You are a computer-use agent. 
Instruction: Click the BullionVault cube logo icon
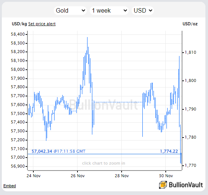[x=163, y=185]
